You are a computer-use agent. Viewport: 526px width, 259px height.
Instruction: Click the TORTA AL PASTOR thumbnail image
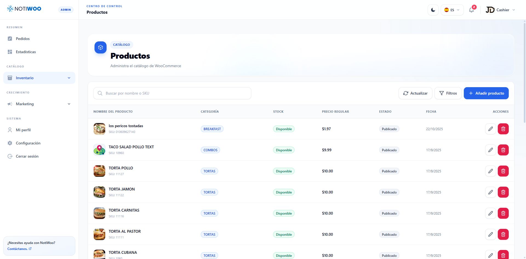point(99,234)
